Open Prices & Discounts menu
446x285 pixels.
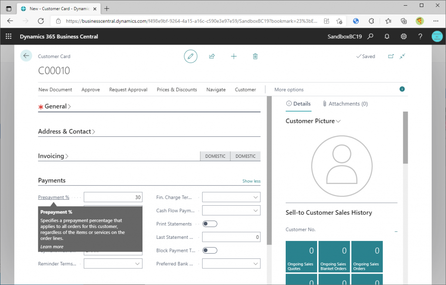click(177, 90)
